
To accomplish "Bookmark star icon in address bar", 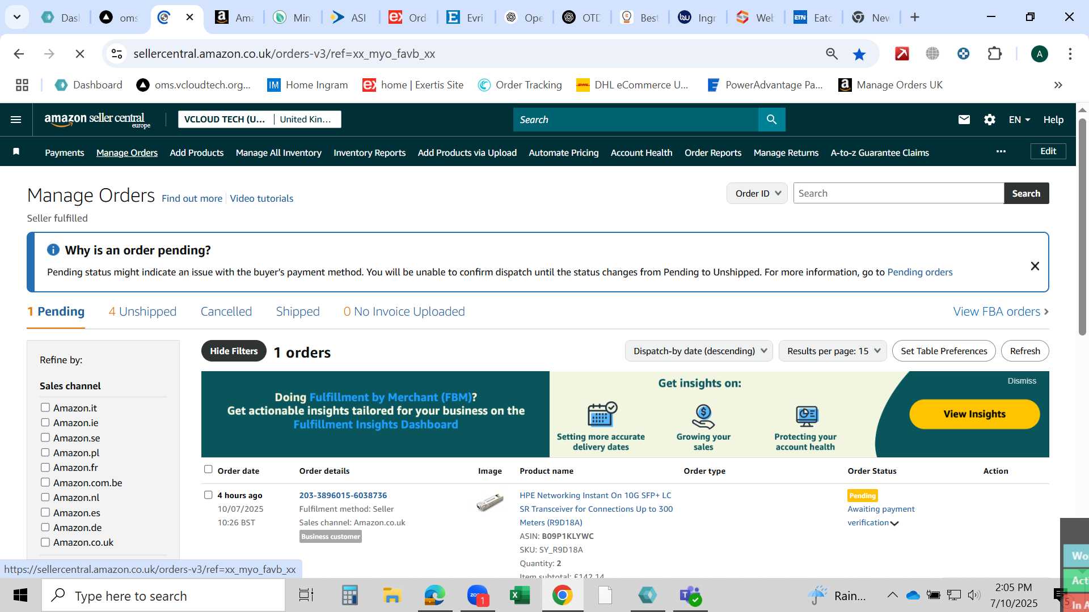I will pyautogui.click(x=859, y=54).
